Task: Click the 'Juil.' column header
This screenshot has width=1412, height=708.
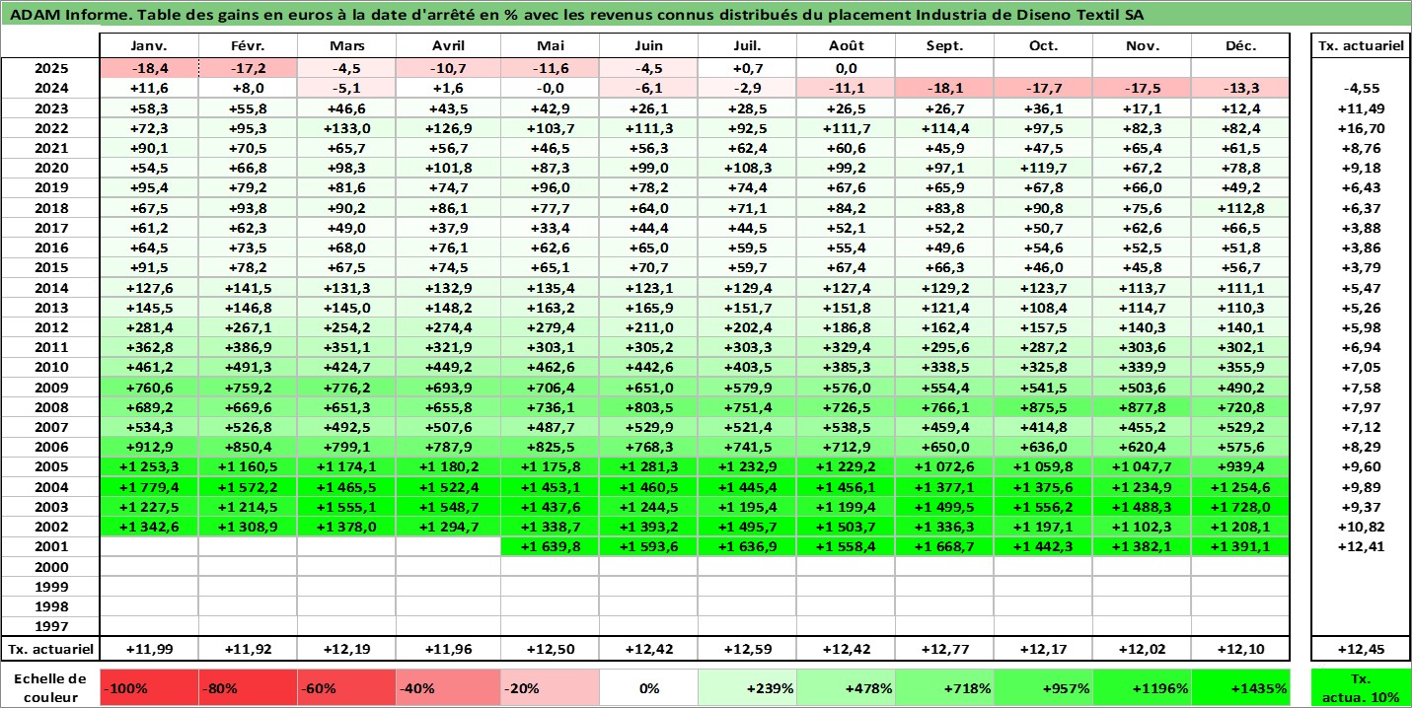Action: (x=747, y=45)
